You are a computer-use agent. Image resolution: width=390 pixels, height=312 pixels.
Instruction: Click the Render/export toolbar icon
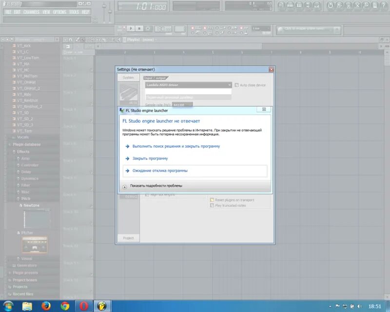[x=348, y=5]
